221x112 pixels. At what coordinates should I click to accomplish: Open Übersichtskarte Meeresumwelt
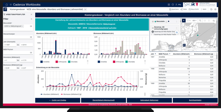(x=104, y=100)
